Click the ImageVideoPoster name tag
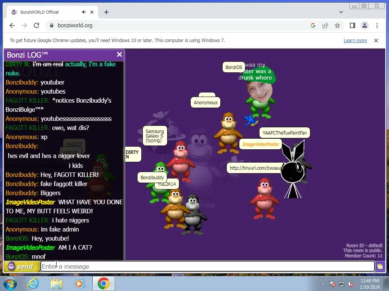Screen dimensions: 389x291 [x=261, y=144]
